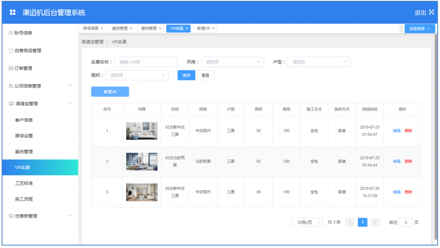Click the 北欧极简 style cell
The height and width of the screenshot is (248, 440).
click(x=203, y=161)
